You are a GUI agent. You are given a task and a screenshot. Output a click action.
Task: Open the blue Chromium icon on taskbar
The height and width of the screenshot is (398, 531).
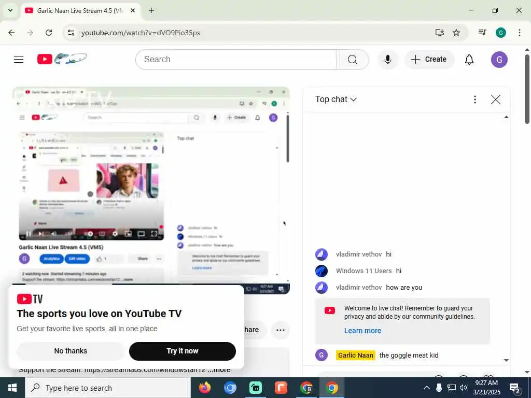[x=230, y=388]
